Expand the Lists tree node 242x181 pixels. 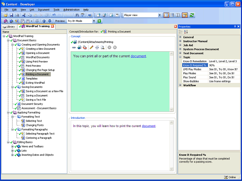[x=12, y=150]
